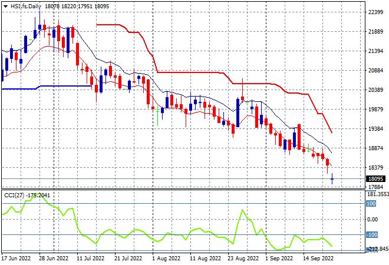This screenshot has height=265, width=389.
Task: Click date label 11 Jul 2022
Action: point(91,259)
